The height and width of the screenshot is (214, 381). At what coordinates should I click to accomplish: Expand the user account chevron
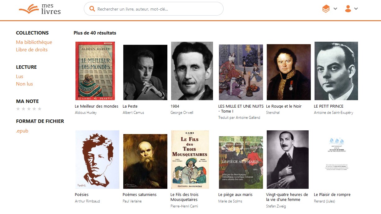coord(356,9)
